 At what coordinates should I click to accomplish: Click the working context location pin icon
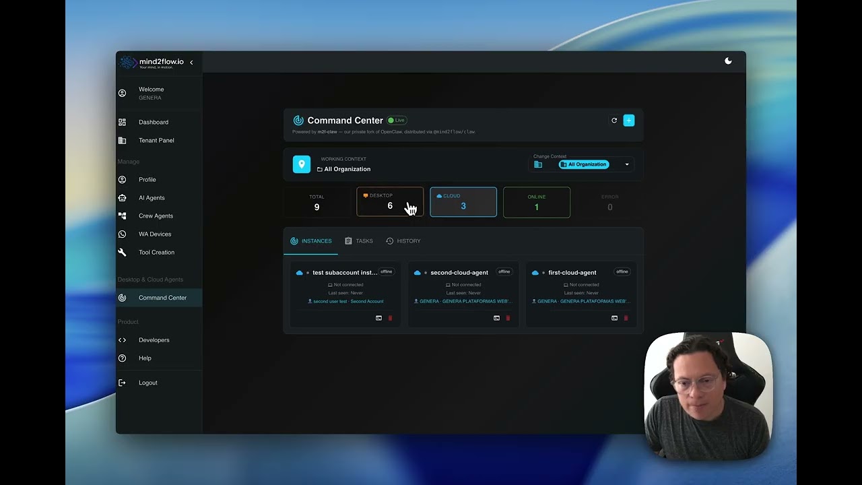point(302,164)
